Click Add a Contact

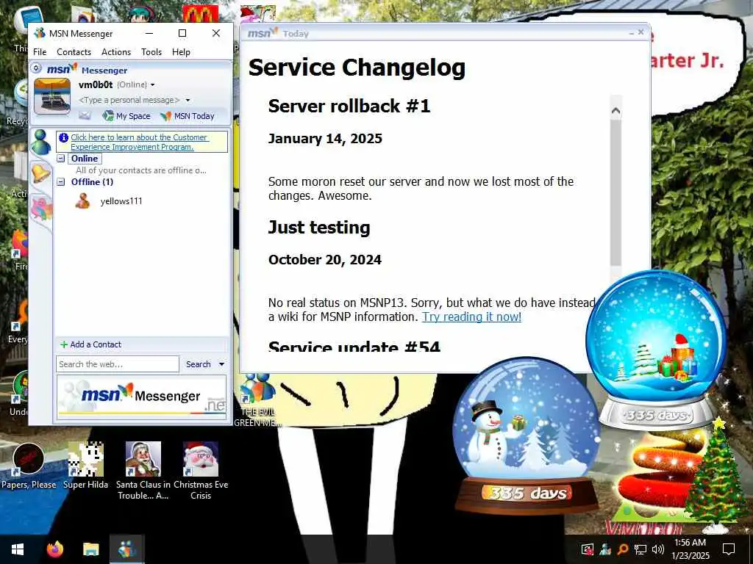tap(90, 344)
